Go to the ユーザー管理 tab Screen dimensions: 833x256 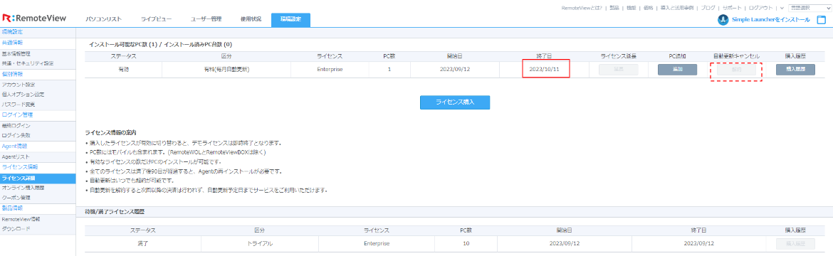click(206, 19)
